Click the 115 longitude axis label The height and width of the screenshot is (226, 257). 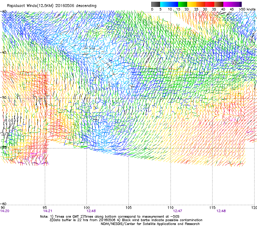coord(213,208)
